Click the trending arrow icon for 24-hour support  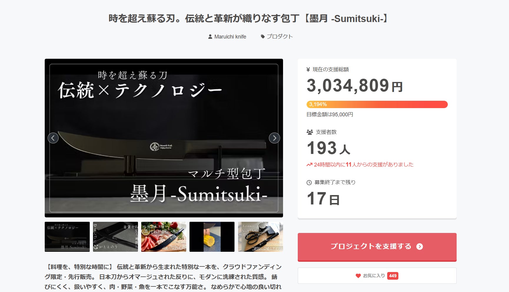tap(309, 165)
